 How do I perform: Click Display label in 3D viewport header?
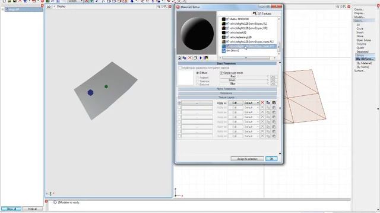[61, 7]
